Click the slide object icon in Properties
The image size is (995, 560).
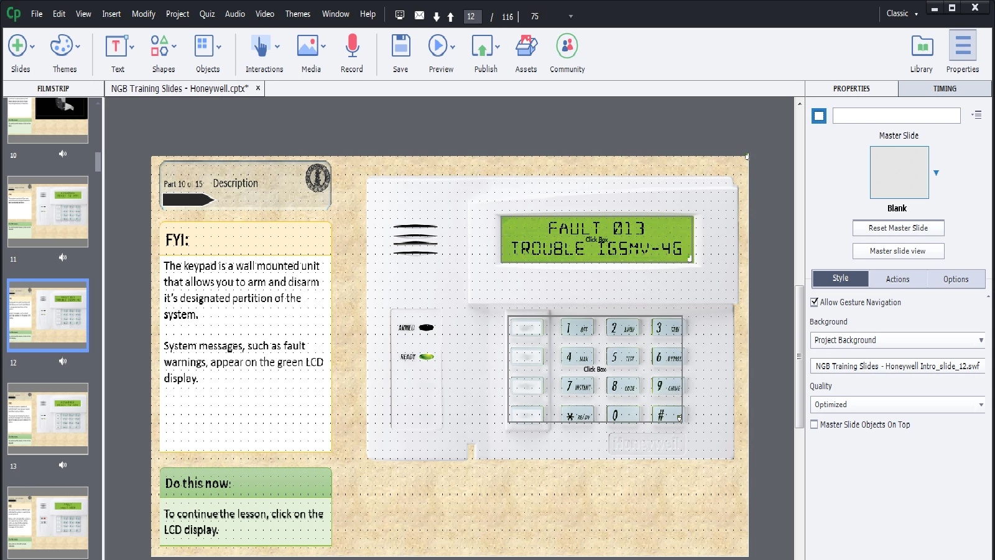(819, 116)
